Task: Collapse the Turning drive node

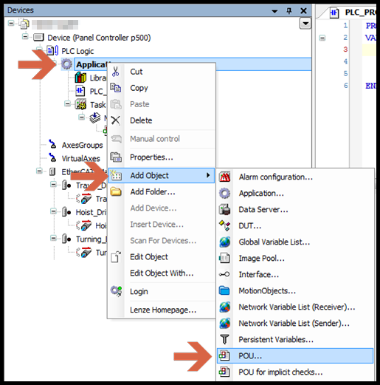Action: point(53,238)
